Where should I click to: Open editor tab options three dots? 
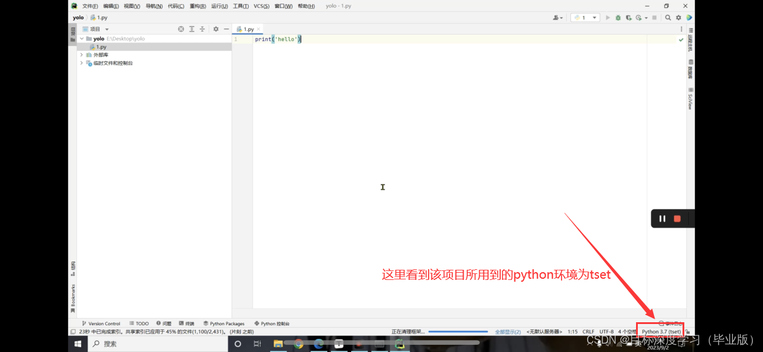(681, 29)
